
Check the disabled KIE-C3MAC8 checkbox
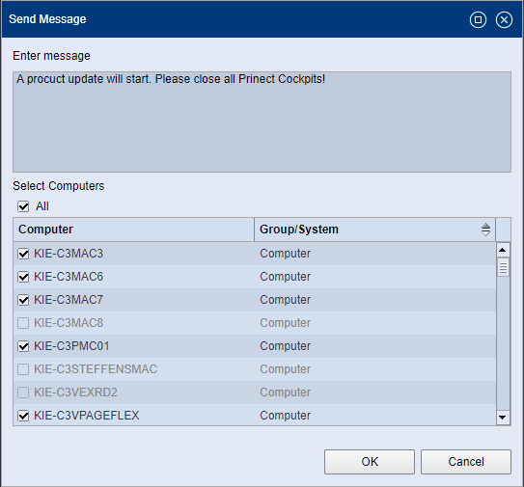click(x=23, y=323)
